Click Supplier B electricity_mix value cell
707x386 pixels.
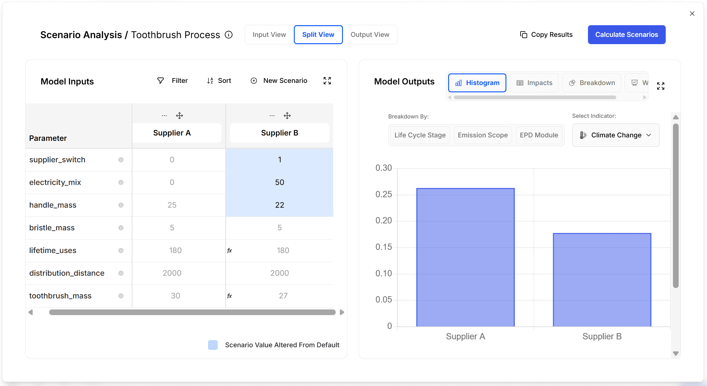(x=279, y=182)
